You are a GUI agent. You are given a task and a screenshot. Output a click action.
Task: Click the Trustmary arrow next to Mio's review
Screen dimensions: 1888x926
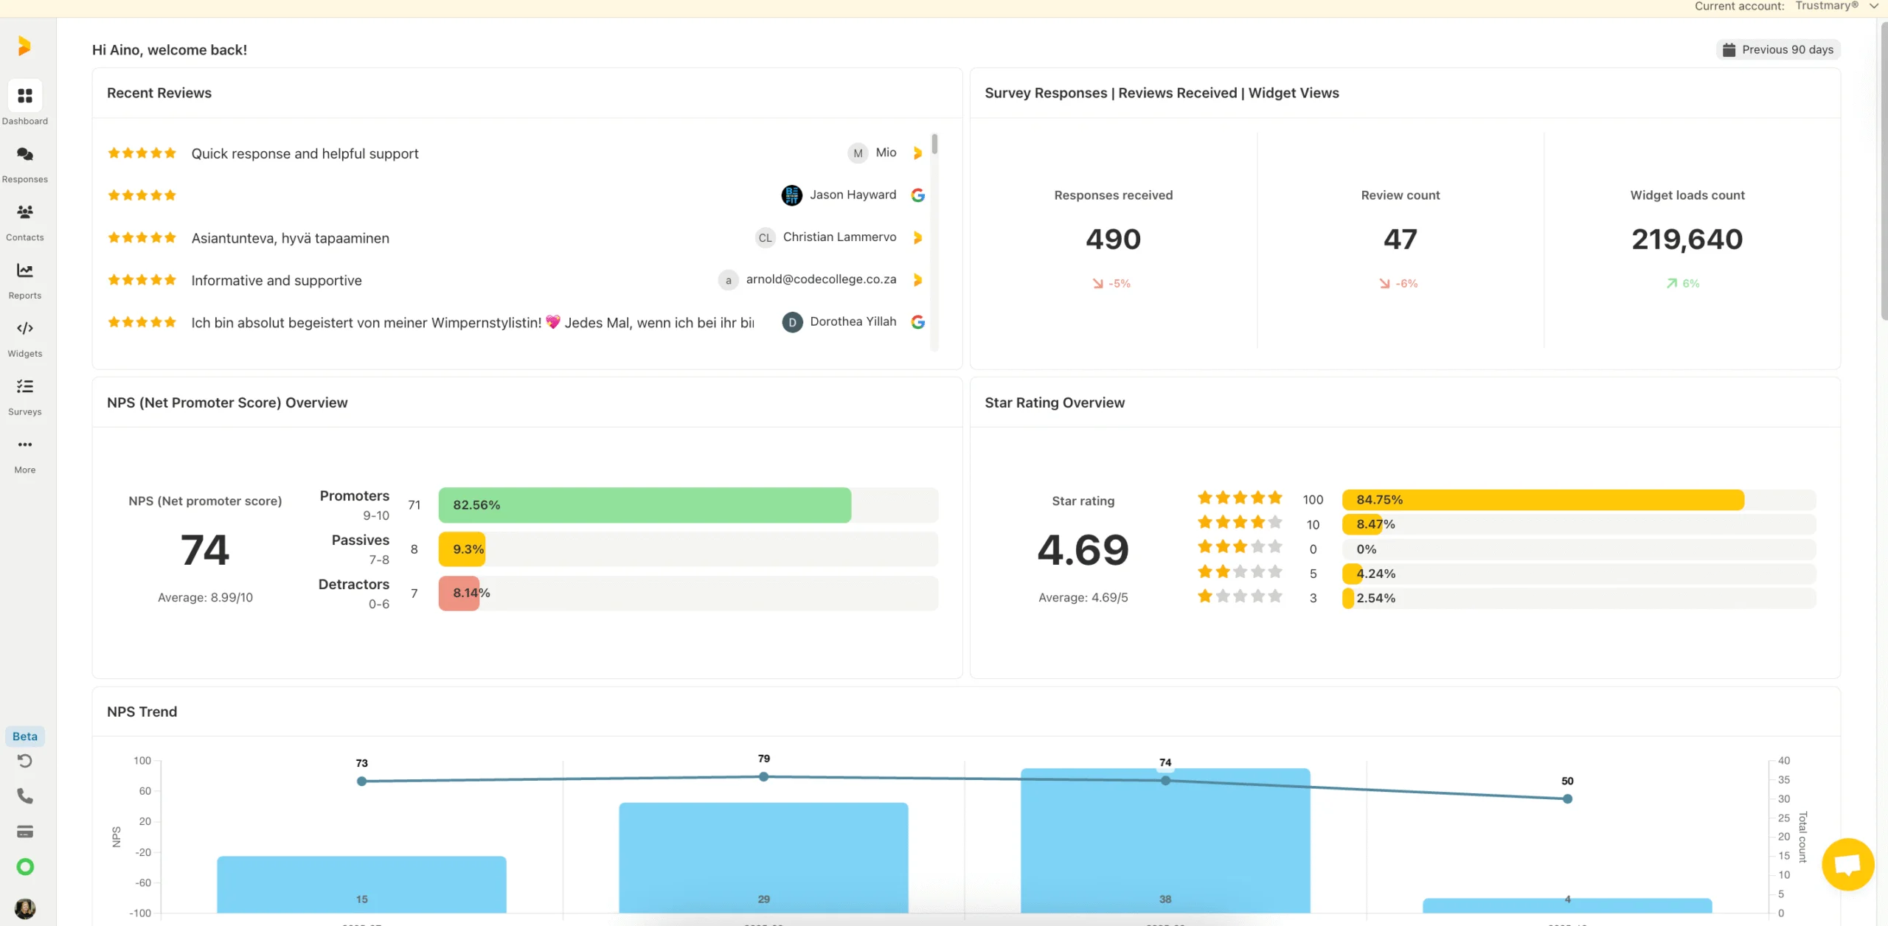[x=916, y=153]
